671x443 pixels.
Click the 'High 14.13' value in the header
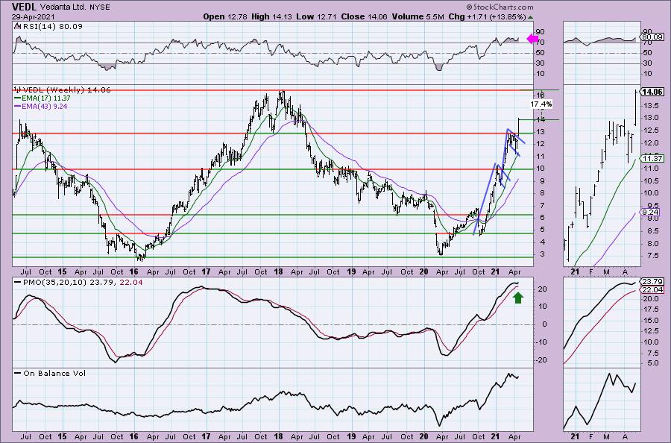point(271,16)
